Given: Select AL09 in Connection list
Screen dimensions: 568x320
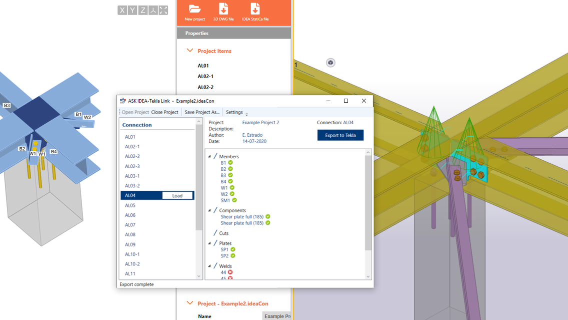Looking at the screenshot, I should tap(130, 244).
